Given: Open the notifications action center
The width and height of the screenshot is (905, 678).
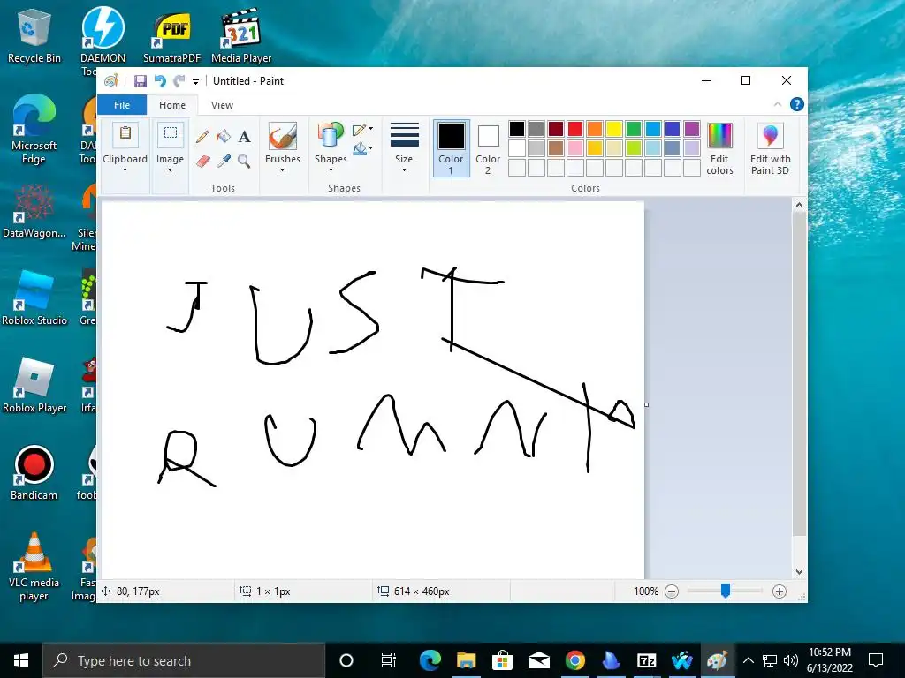Looking at the screenshot, I should click(x=876, y=660).
